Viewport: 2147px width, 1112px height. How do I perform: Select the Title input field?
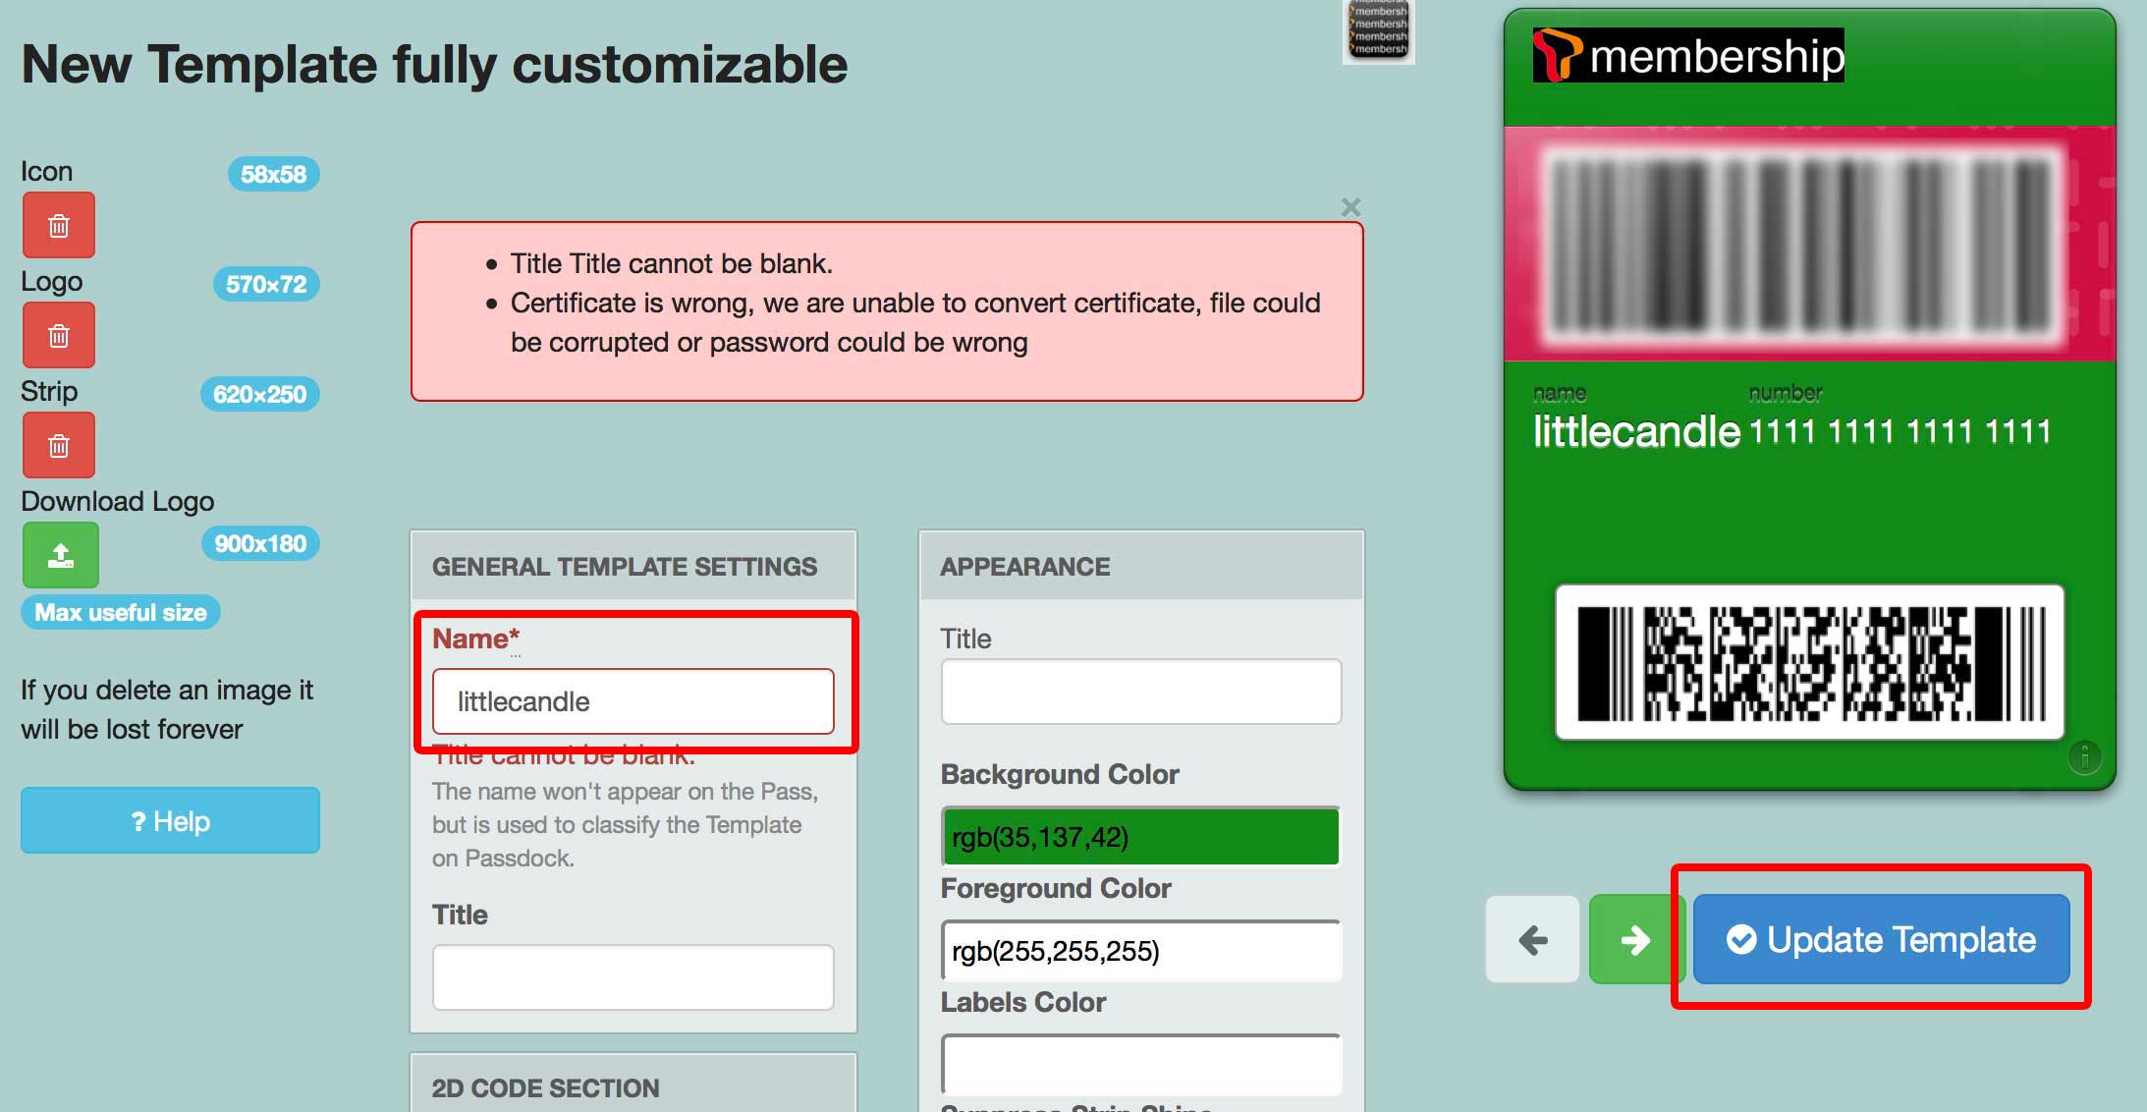click(x=1141, y=697)
